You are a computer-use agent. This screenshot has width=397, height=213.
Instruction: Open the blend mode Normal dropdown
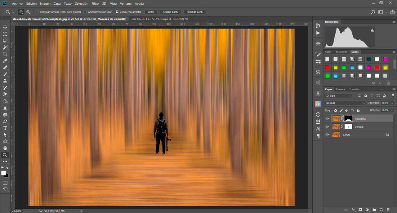pyautogui.click(x=345, y=103)
